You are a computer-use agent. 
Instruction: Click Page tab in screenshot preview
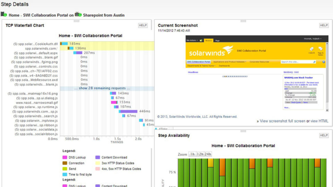pos(217,41)
